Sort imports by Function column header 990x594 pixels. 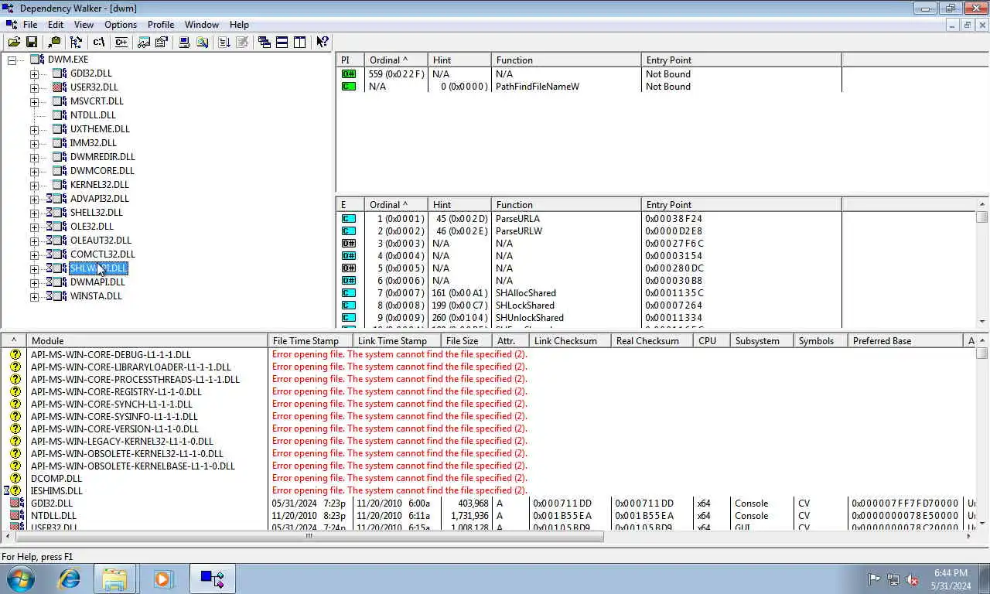pos(566,60)
